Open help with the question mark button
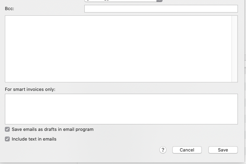Image resolution: width=246 pixels, height=164 pixels. (163, 150)
